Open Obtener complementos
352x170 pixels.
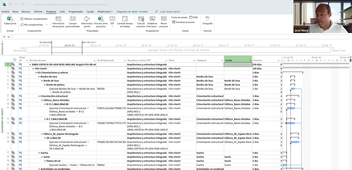pos(34,19)
